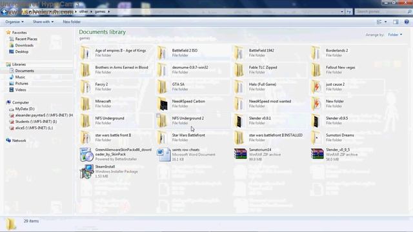Open the Borderlands 2 folder icon
The height and width of the screenshot is (232, 413).
click(x=316, y=53)
